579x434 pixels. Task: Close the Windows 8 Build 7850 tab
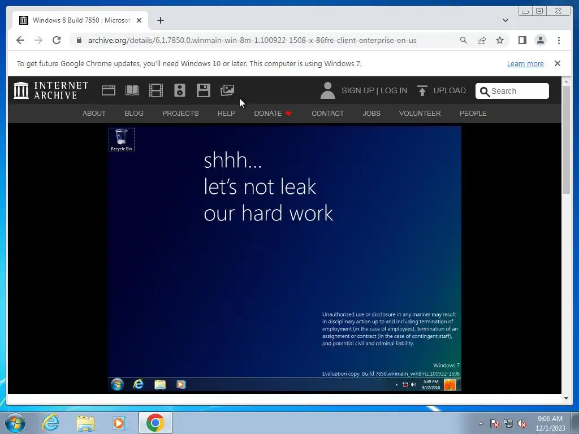[x=139, y=20]
